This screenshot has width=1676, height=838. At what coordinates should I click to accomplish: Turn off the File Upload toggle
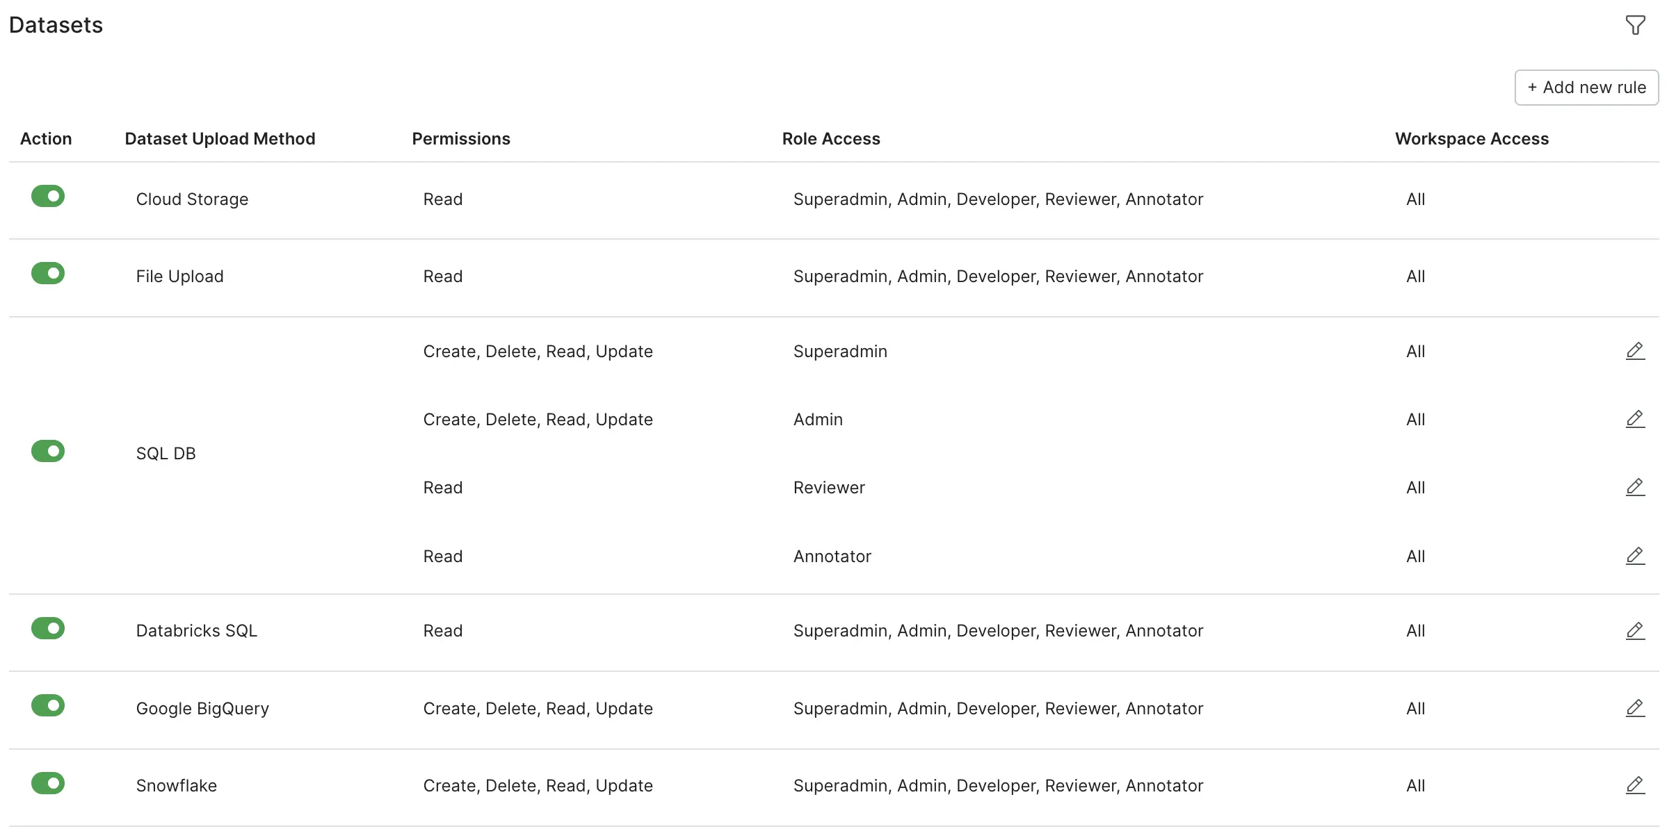pyautogui.click(x=48, y=273)
